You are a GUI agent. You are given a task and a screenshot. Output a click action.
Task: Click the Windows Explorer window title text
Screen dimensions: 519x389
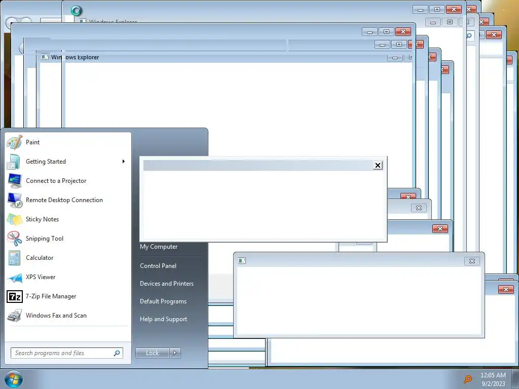(x=75, y=57)
